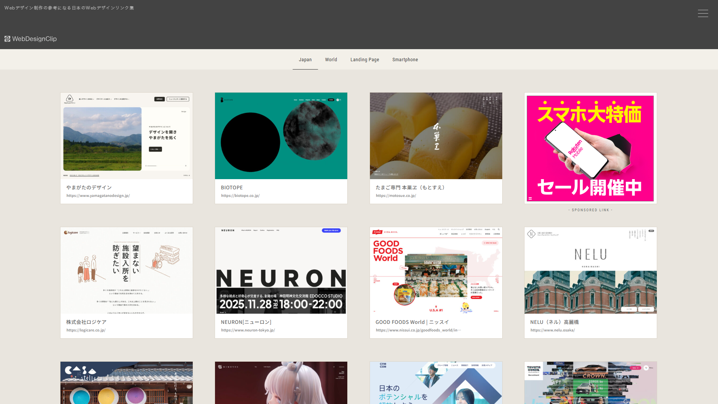Visit the nissui.co.jp goodfoods_world URL link
The image size is (718, 404).
418,330
